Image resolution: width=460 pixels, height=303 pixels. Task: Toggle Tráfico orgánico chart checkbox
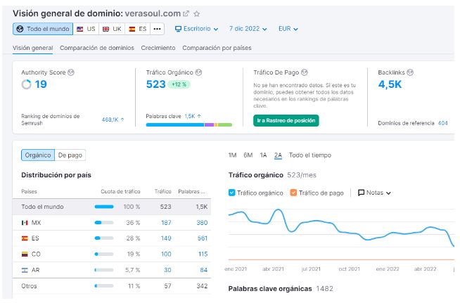pyautogui.click(x=232, y=193)
